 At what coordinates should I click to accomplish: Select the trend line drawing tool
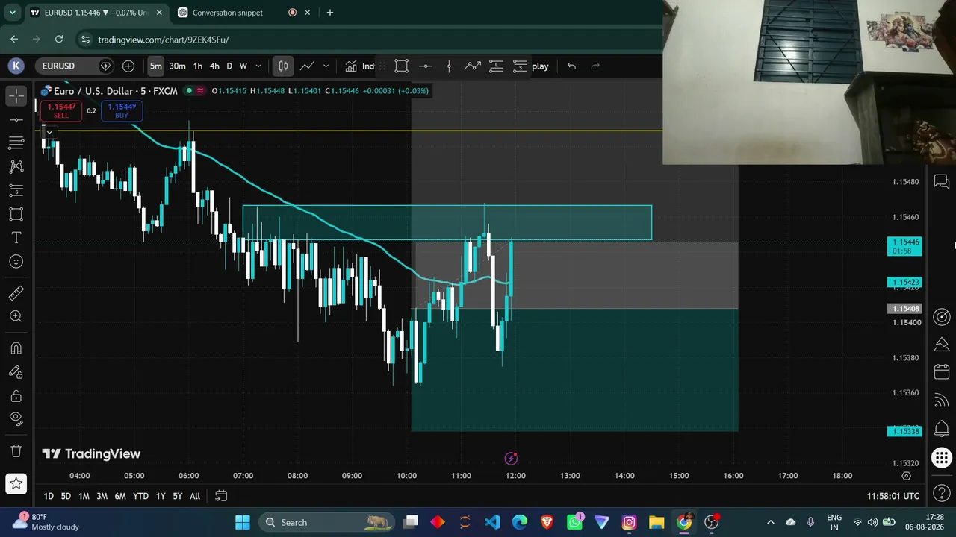point(16,119)
